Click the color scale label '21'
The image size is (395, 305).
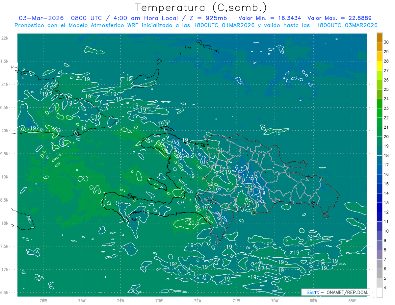point(386,127)
